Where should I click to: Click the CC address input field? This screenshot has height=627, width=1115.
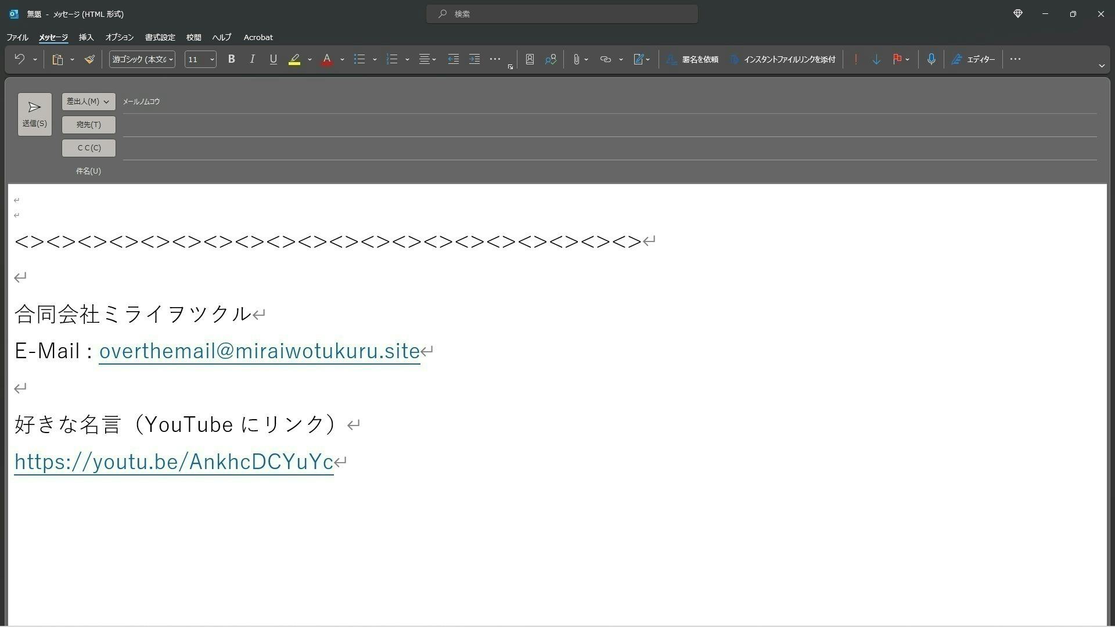pos(609,148)
